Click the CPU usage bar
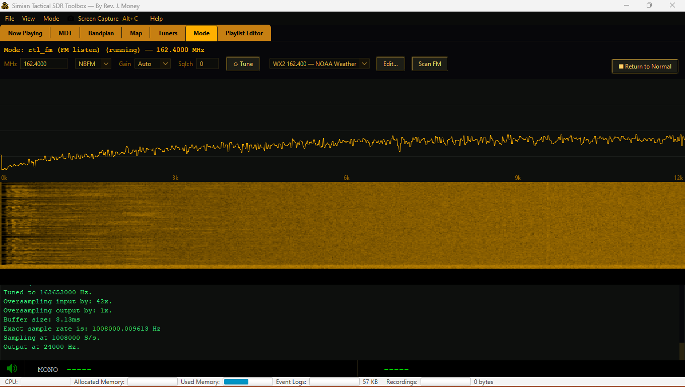685x387 pixels. 45,382
